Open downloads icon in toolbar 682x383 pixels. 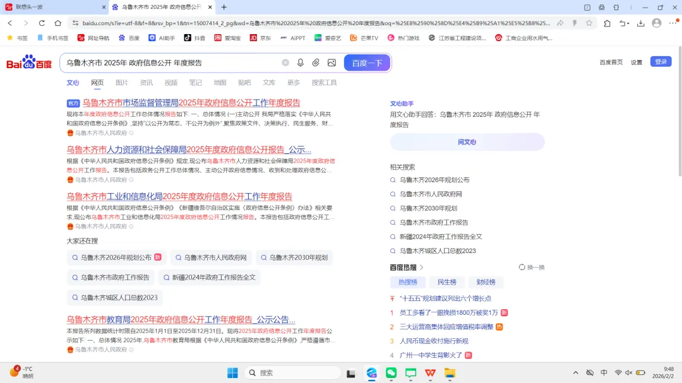(x=641, y=23)
